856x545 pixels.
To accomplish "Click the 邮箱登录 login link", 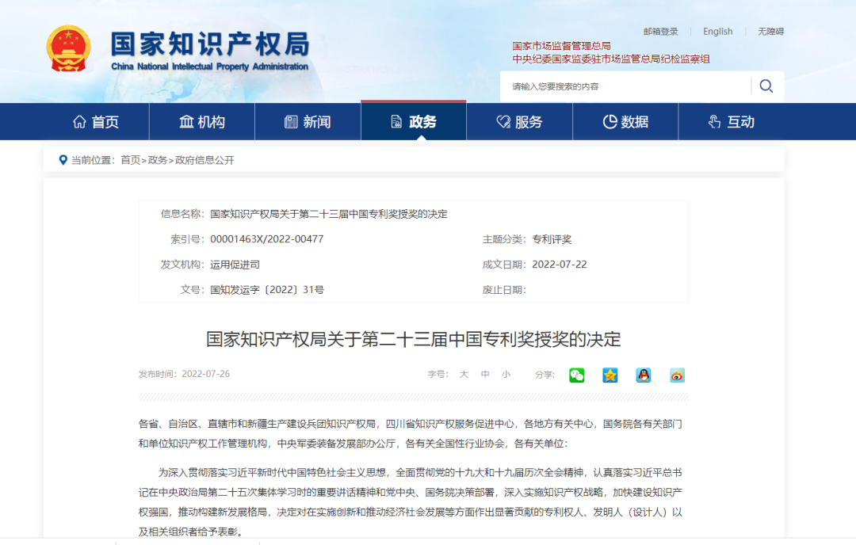I will pyautogui.click(x=659, y=31).
